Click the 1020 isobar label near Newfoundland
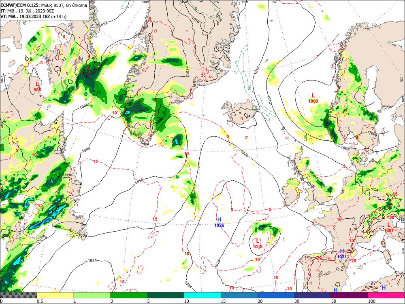This screenshot has width=405, height=304. (82, 235)
